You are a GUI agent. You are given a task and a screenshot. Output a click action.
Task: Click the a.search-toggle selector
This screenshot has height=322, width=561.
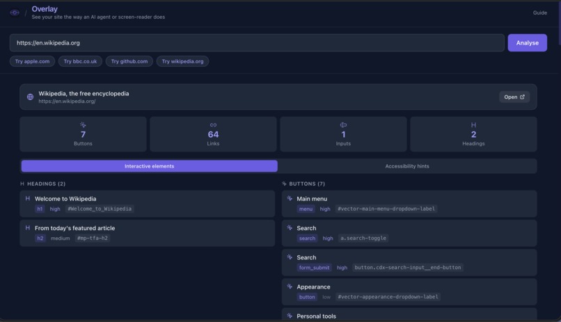click(363, 238)
